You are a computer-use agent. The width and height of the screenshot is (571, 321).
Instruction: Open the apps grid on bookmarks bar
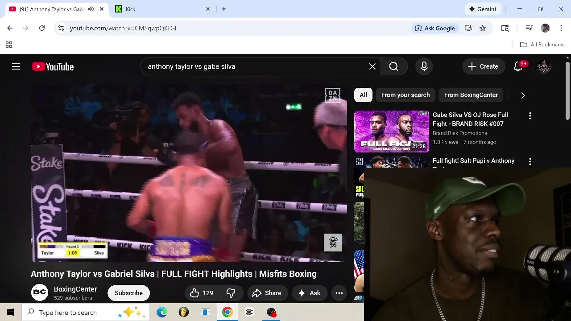(x=8, y=45)
